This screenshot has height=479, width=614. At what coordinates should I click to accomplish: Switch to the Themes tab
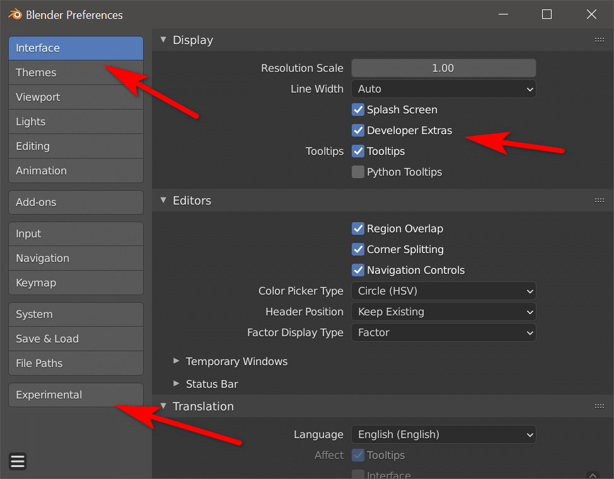76,73
